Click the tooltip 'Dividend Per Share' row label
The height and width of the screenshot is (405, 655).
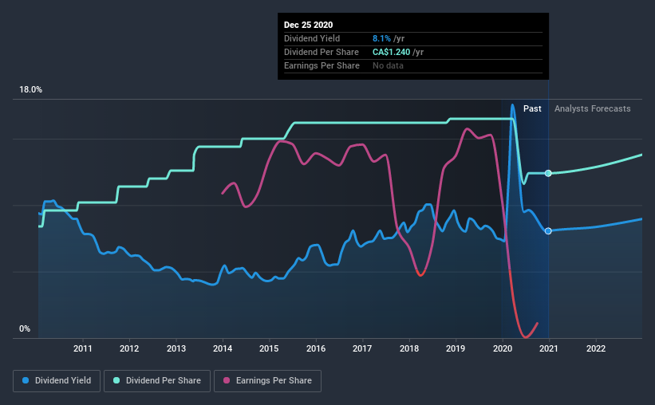(x=322, y=52)
